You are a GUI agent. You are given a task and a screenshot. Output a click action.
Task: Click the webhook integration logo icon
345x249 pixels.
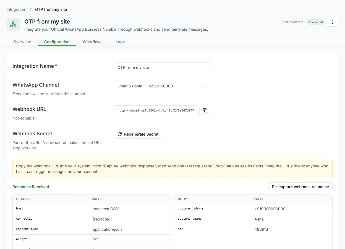tap(13, 24)
